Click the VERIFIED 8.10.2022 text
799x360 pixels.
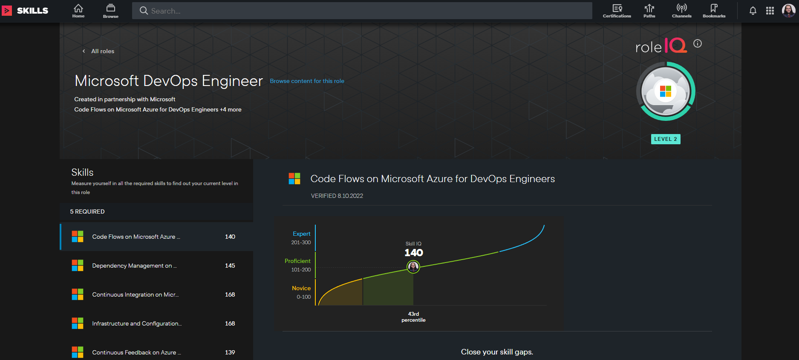[x=337, y=196]
